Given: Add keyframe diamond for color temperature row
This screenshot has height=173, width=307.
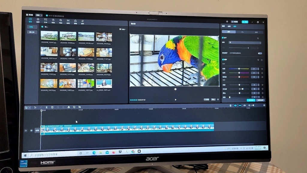Looking at the screenshot, I should pos(262,69).
